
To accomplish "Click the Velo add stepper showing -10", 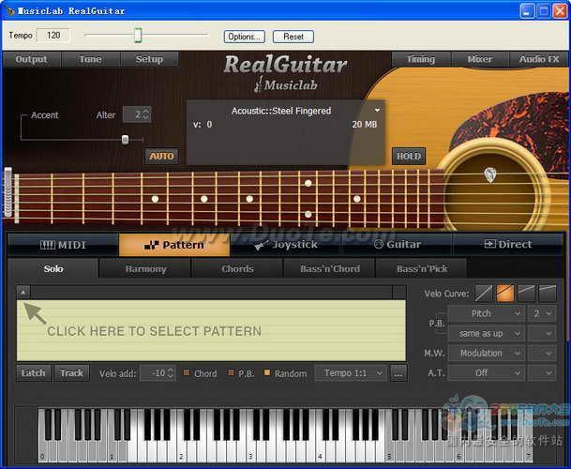I will [x=158, y=372].
